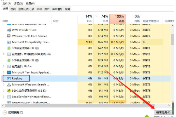Click the vertical scrollbar down arrow
Image resolution: width=176 pixels, height=117 pixels.
(172, 102)
